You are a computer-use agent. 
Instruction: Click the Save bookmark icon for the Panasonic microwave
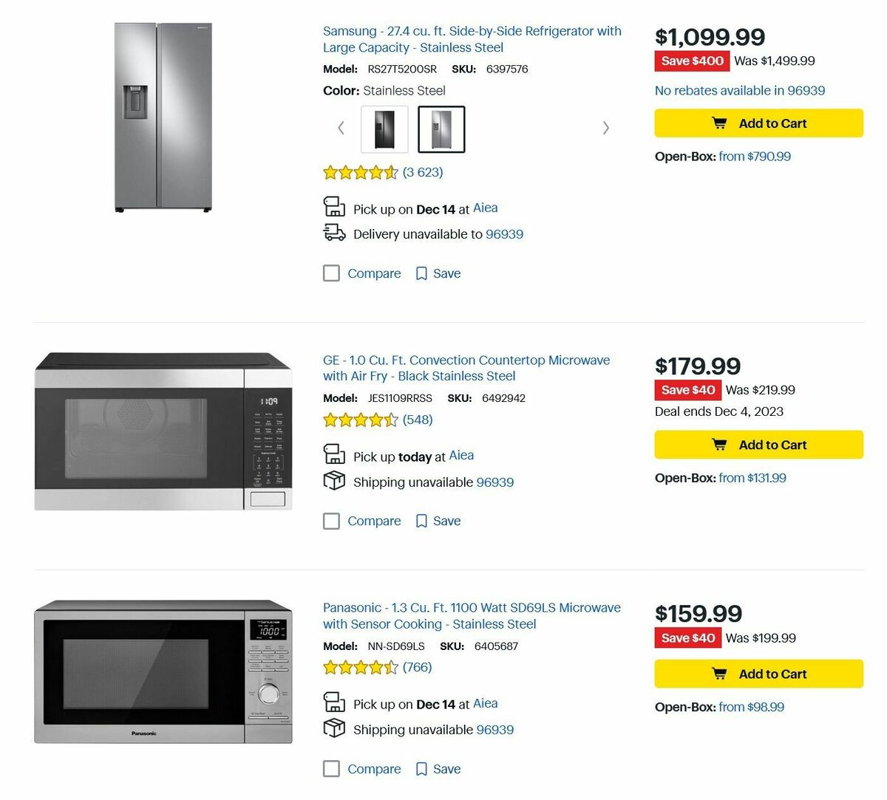421,768
